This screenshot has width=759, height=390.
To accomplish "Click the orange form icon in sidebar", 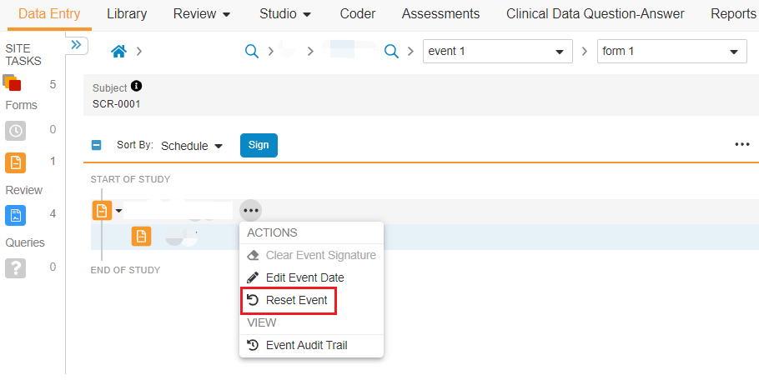I will pos(16,162).
